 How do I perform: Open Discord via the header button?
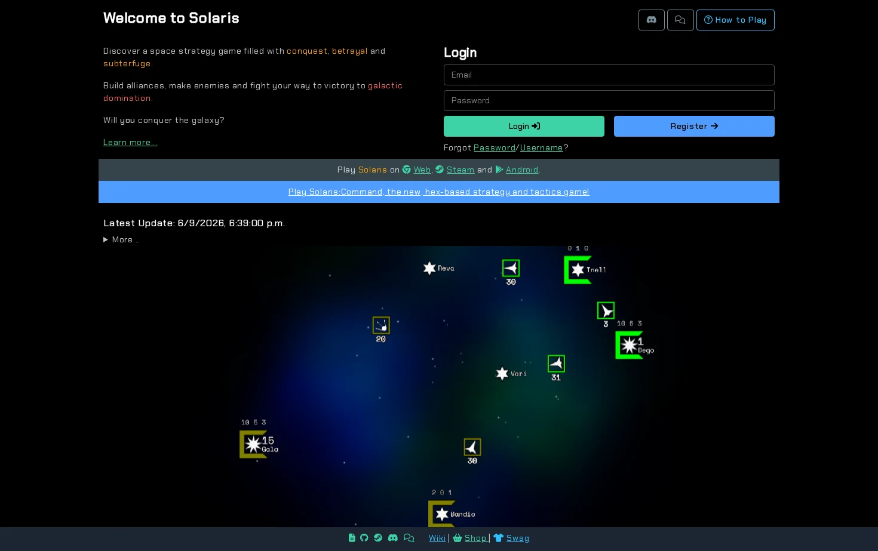(651, 20)
